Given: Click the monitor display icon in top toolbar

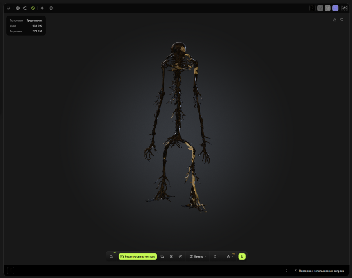Looking at the screenshot, I should pyautogui.click(x=9, y=8).
